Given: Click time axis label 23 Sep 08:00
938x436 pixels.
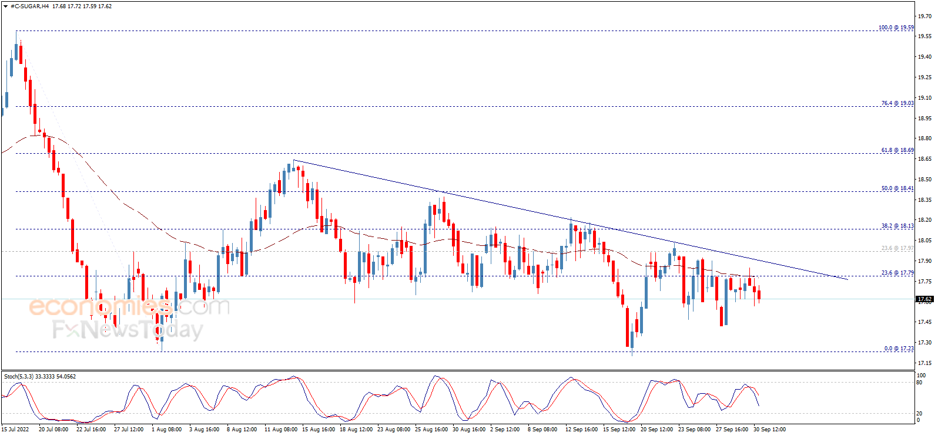Looking at the screenshot, I should [x=695, y=430].
